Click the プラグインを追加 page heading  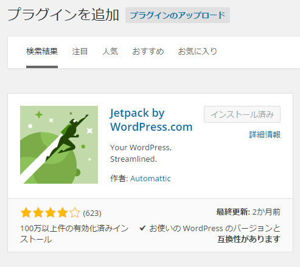coord(63,15)
